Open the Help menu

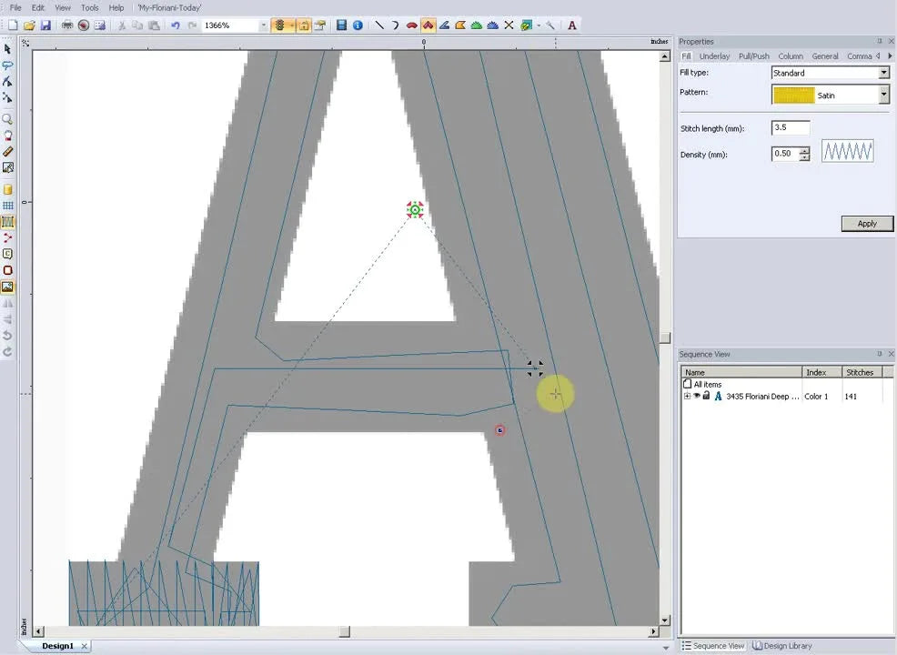116,8
